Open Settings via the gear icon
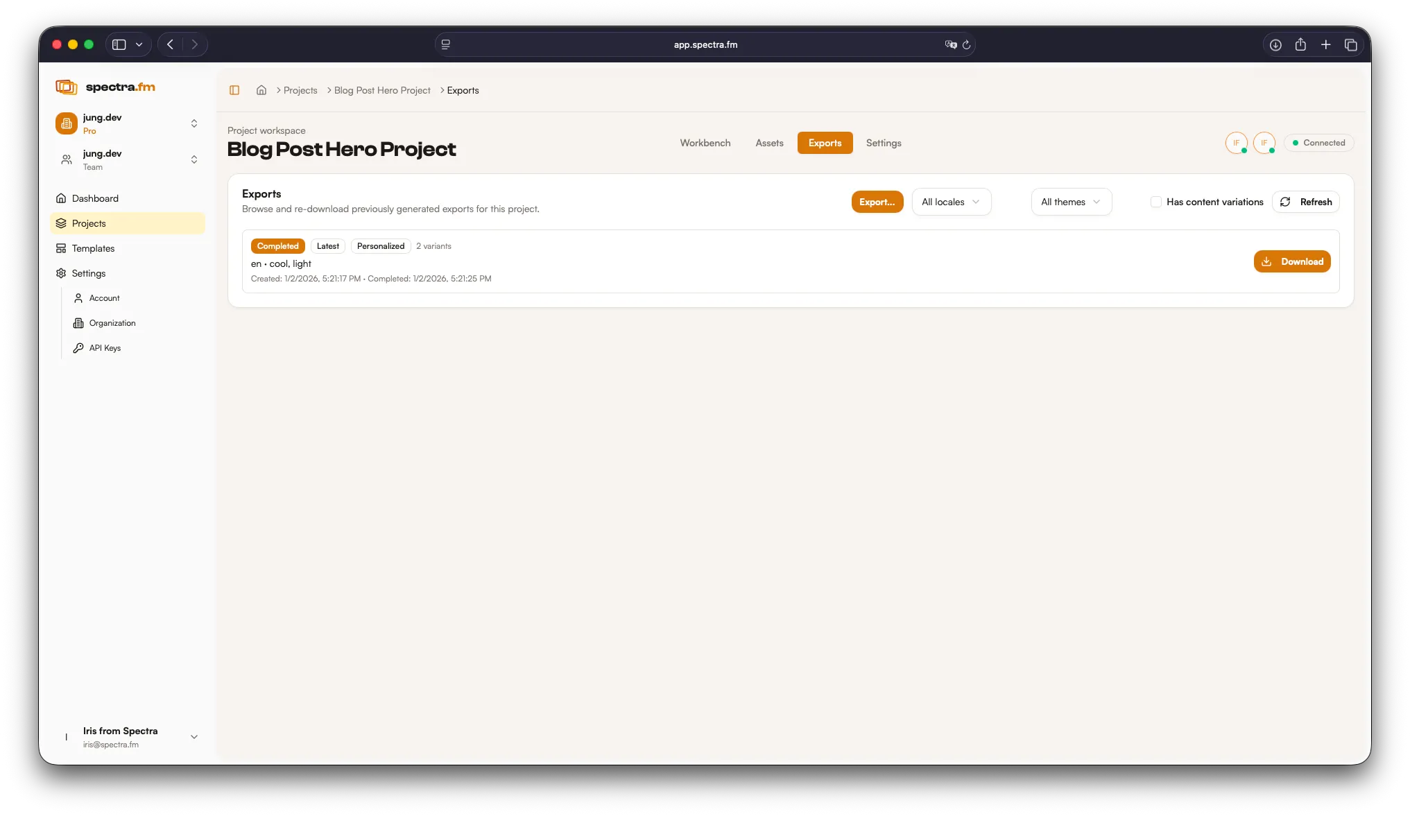1410x816 pixels. (61, 273)
